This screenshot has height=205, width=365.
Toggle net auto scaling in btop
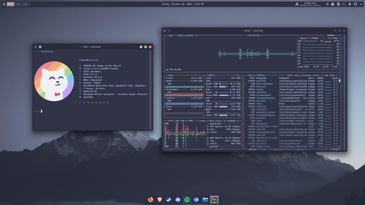(x=211, y=121)
